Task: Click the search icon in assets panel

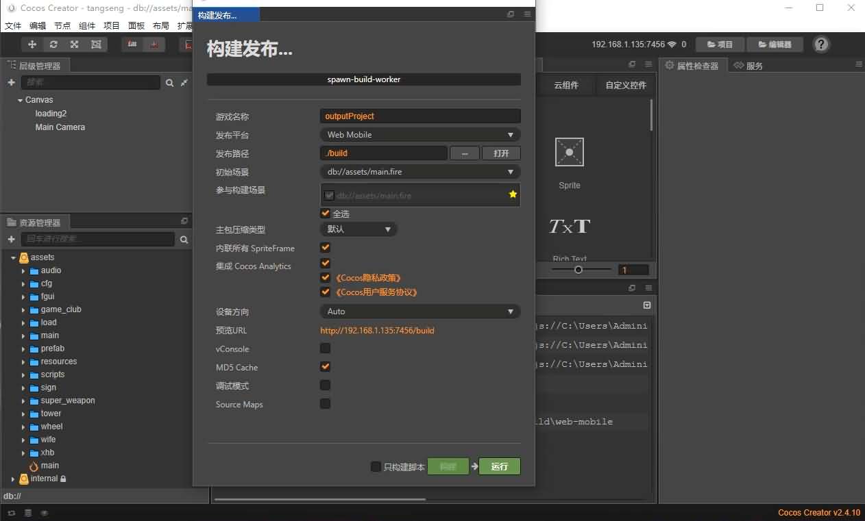Action: click(x=184, y=240)
